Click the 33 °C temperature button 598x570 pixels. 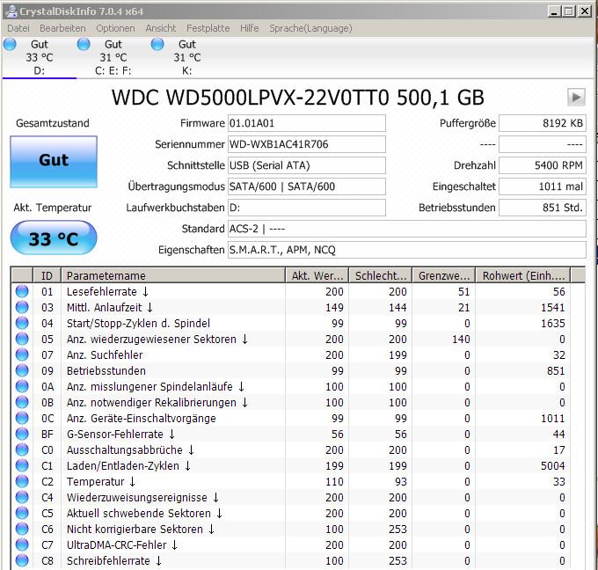tap(54, 238)
